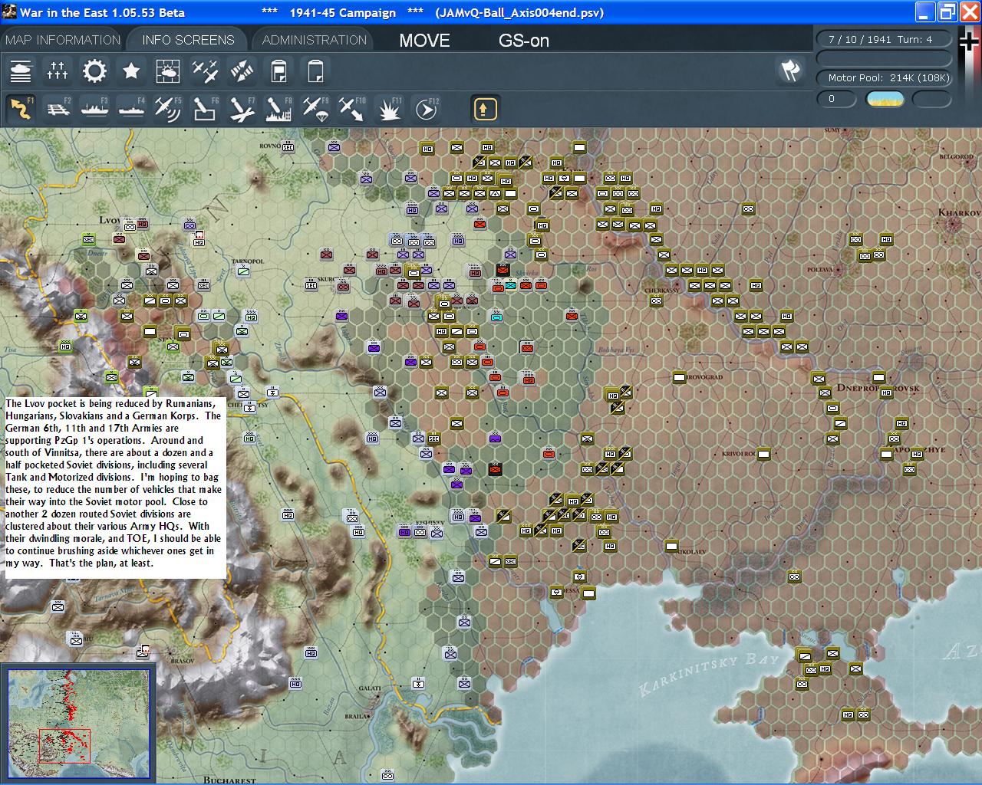Open the production gear icon
Image resolution: width=982 pixels, height=785 pixels.
point(94,71)
